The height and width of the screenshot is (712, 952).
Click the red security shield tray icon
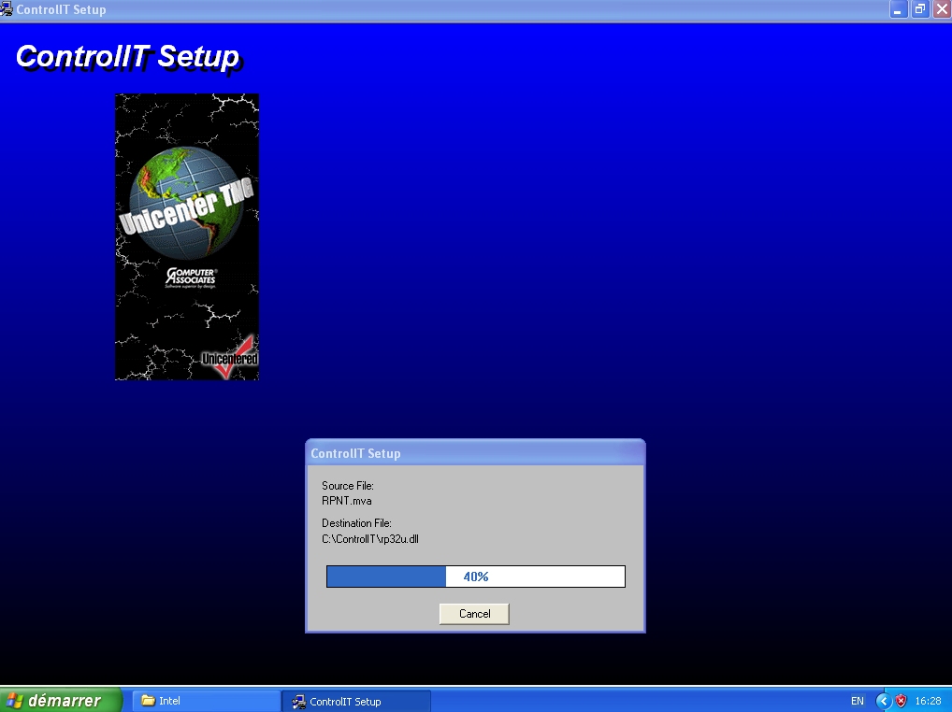click(x=902, y=701)
